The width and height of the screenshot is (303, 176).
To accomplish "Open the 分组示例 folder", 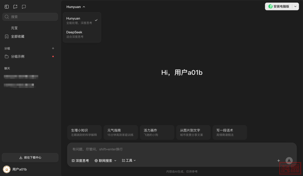I will tap(18, 57).
